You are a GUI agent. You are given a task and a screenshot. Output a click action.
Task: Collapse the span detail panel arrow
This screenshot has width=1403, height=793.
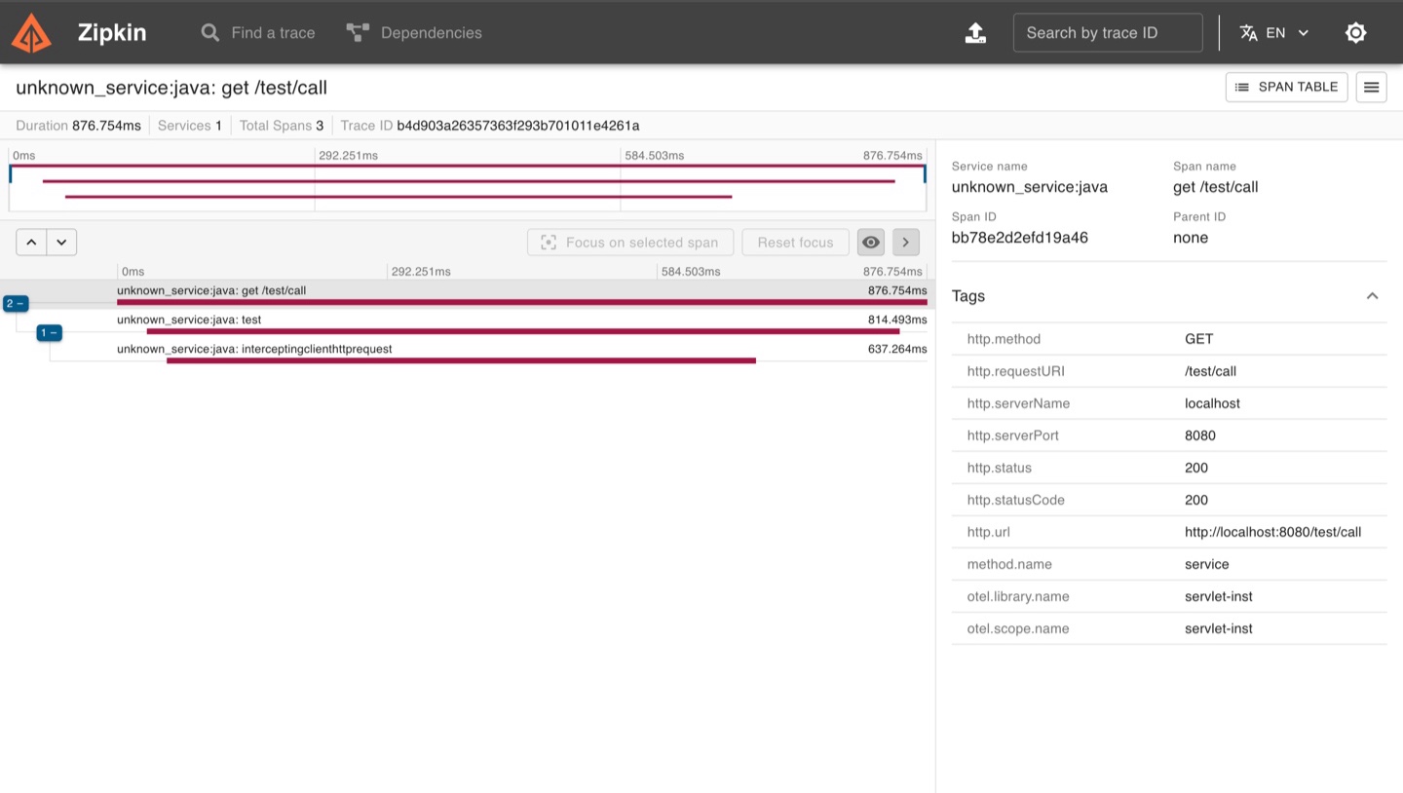pyautogui.click(x=905, y=243)
